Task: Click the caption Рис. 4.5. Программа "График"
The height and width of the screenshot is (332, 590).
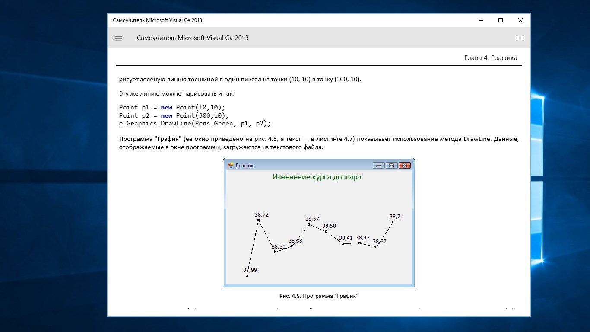Action: (x=319, y=296)
